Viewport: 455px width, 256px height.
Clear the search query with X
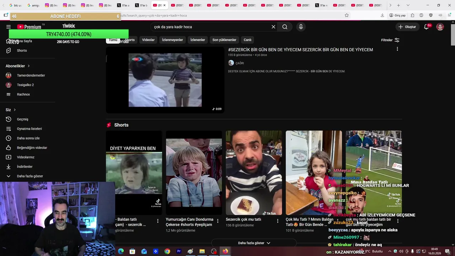[273, 27]
